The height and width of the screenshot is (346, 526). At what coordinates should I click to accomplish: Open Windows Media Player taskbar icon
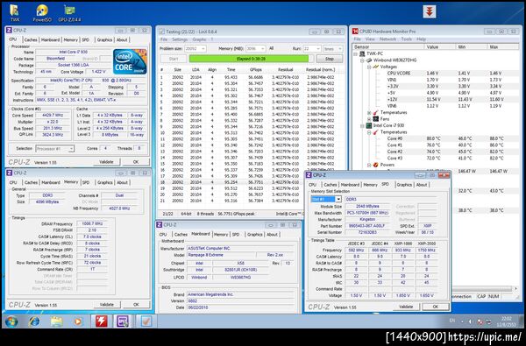pos(78,321)
